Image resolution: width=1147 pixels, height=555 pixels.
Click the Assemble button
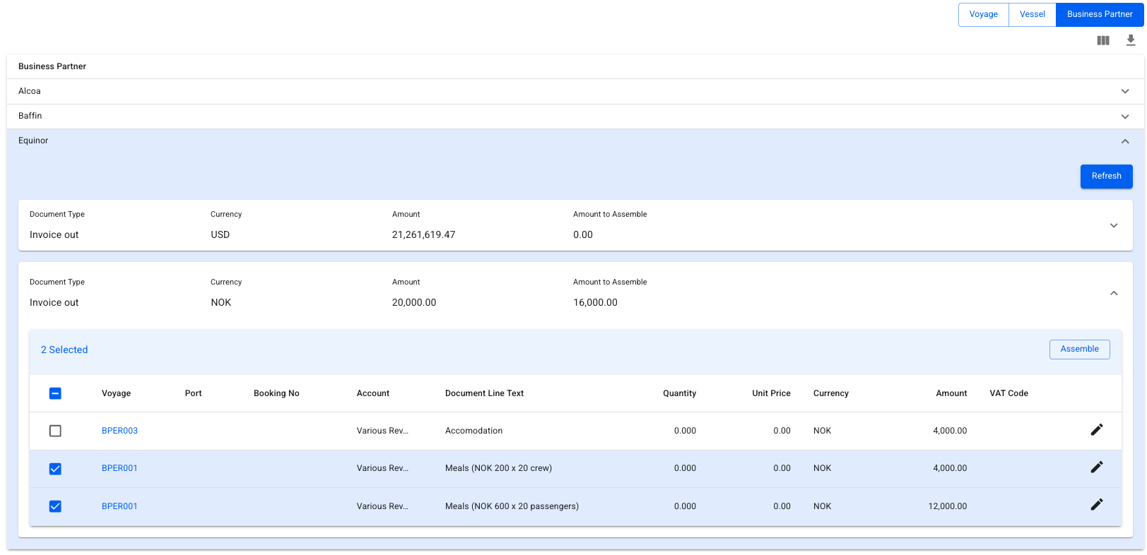tap(1079, 349)
